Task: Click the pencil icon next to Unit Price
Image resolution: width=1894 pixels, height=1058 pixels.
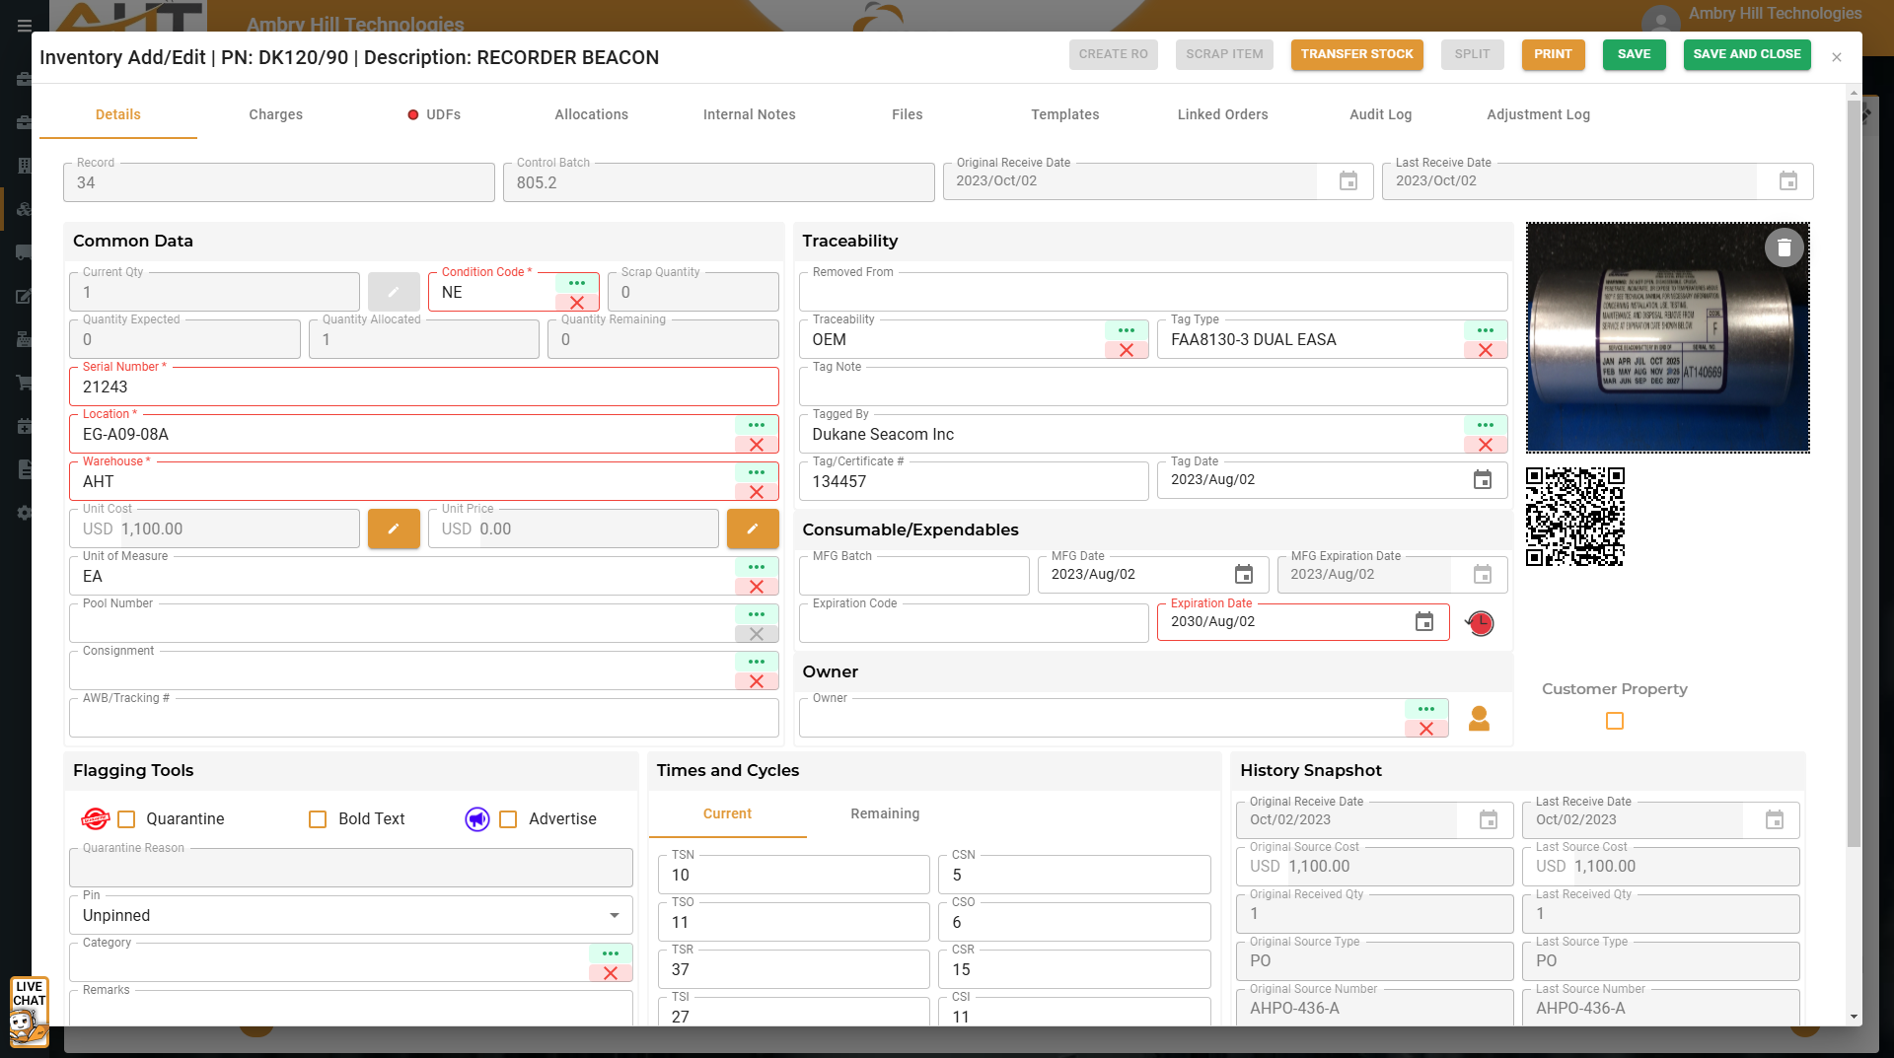Action: tap(752, 529)
